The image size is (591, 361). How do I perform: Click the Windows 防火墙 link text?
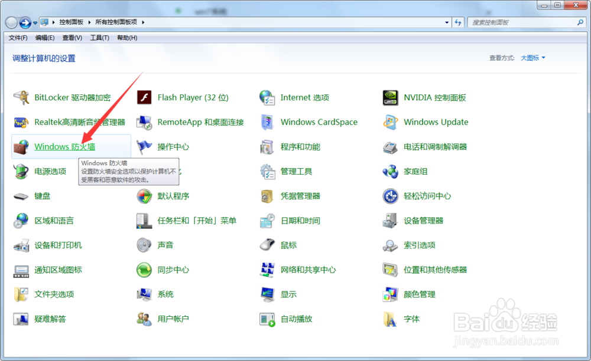[x=65, y=147]
